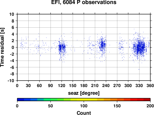This screenshot has width=154, height=115.
Task: Click the x-axis tick label 330
Action: [139, 85]
